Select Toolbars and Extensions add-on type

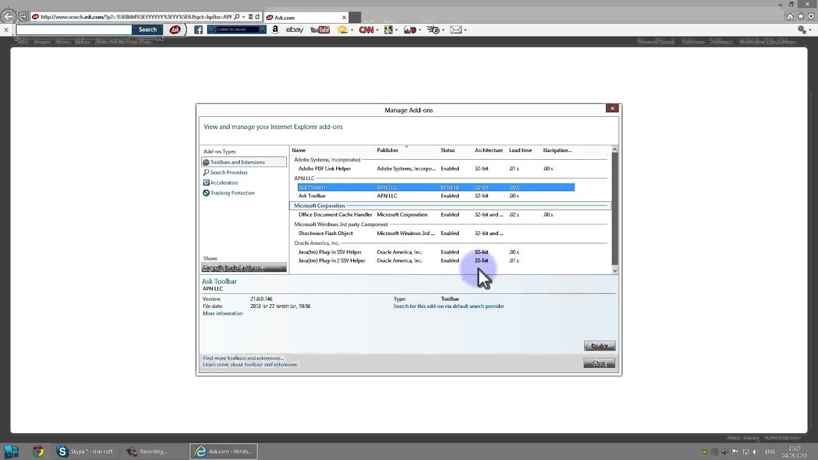point(244,162)
